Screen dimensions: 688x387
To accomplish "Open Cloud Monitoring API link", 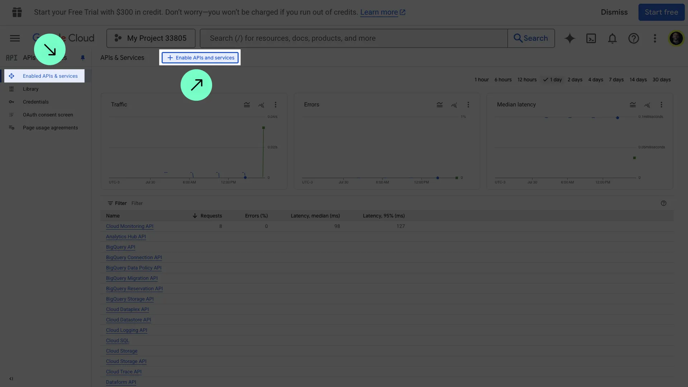I will [x=129, y=226].
